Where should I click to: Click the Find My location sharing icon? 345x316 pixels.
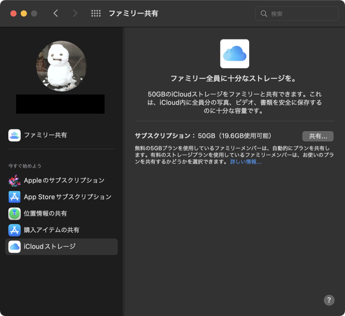pos(14,214)
